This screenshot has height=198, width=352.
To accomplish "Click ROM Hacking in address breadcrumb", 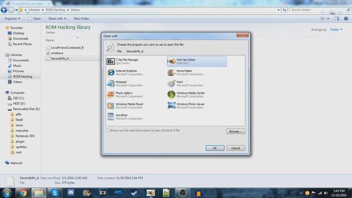I will click(55, 10).
